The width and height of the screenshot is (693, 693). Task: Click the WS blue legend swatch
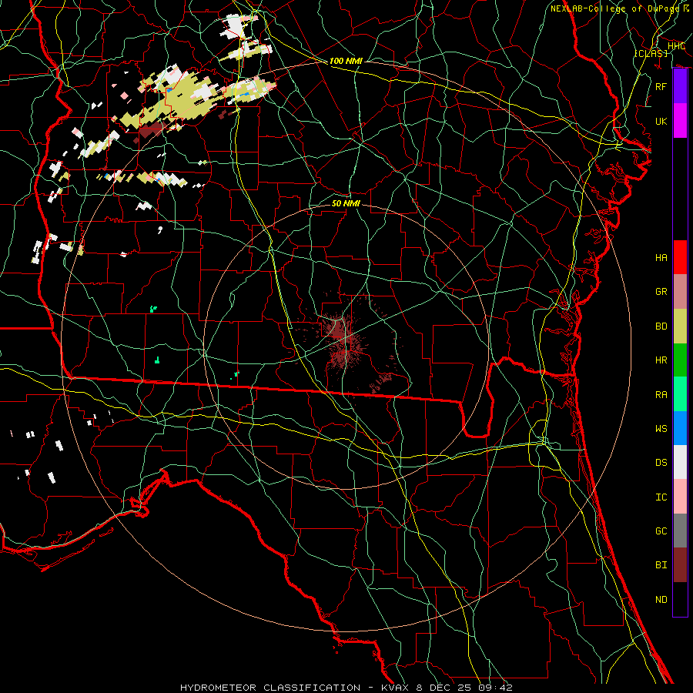(x=680, y=428)
